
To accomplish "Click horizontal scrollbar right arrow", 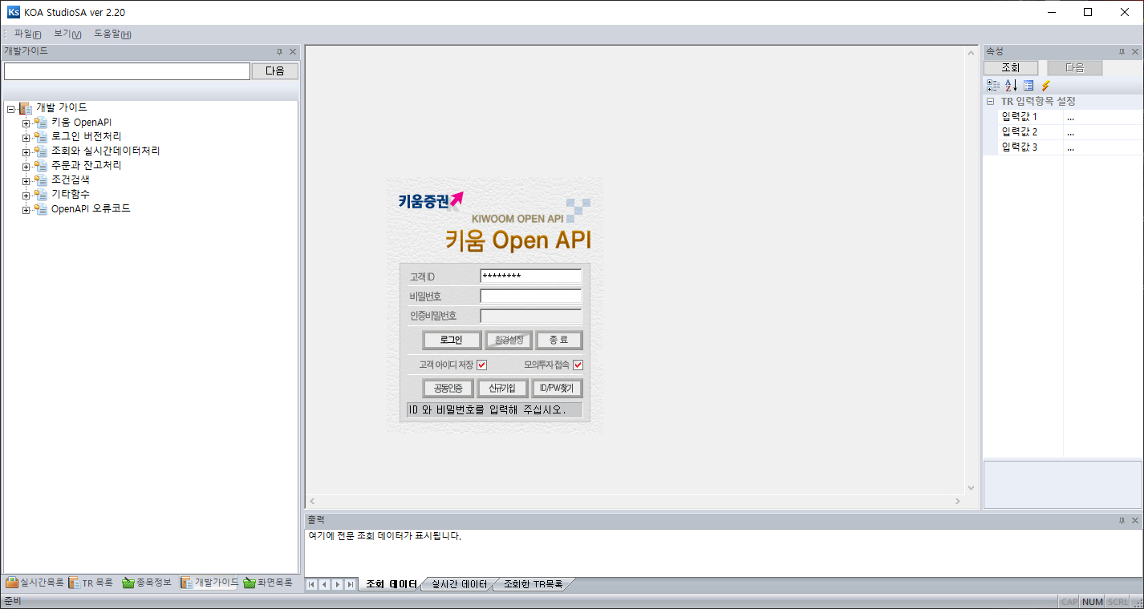I will 957,501.
